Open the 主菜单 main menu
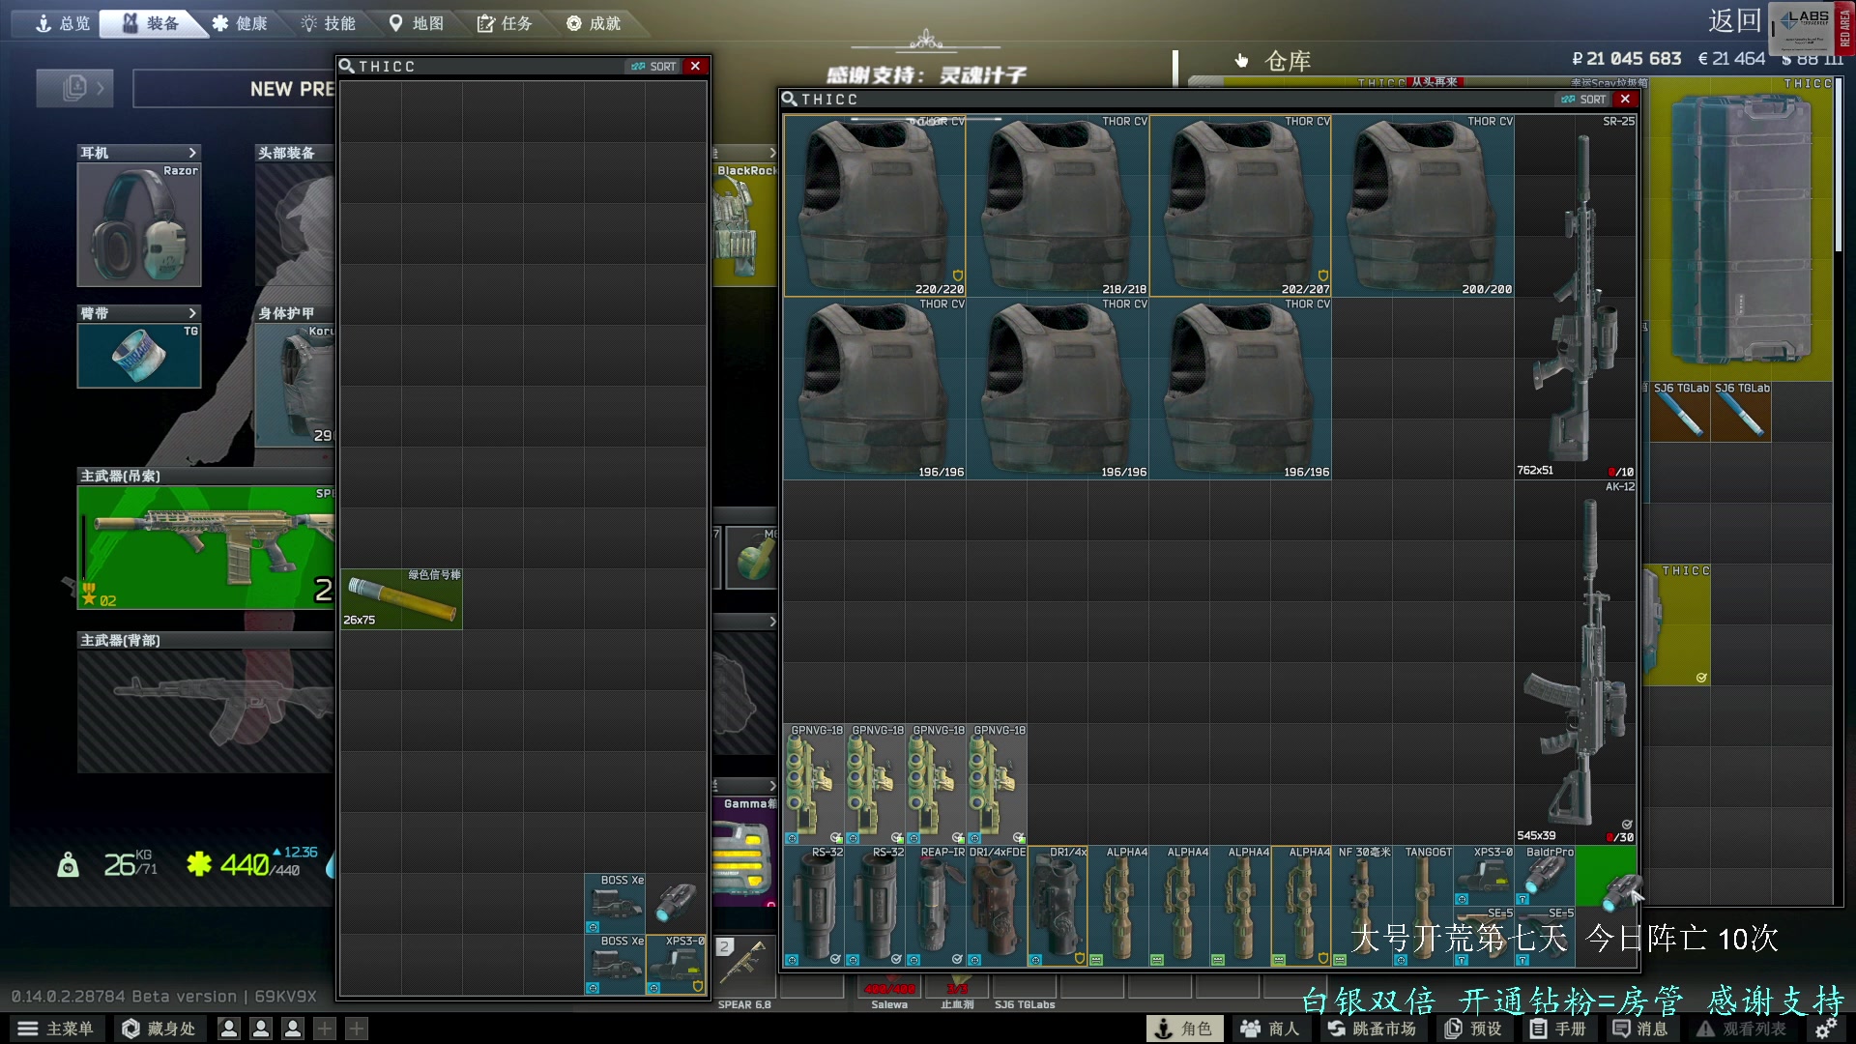 [x=56, y=1029]
